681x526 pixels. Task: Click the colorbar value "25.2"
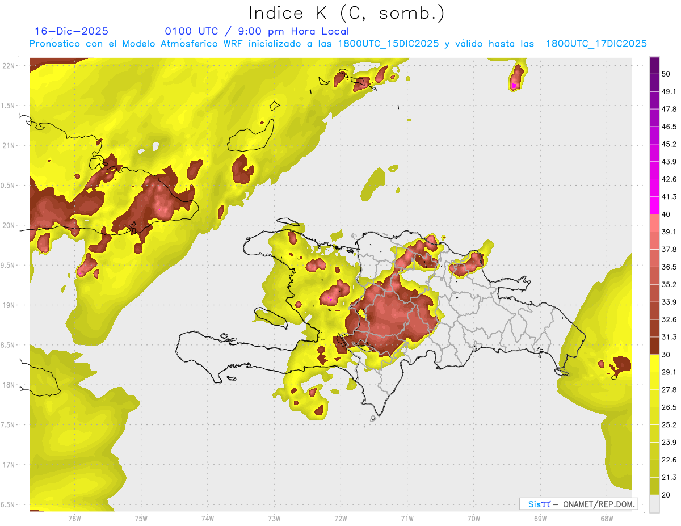tap(669, 424)
